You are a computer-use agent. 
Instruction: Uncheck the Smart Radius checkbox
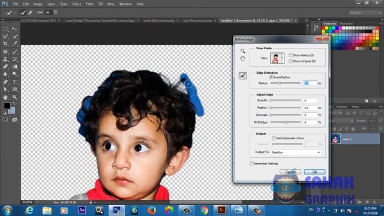(x=271, y=77)
